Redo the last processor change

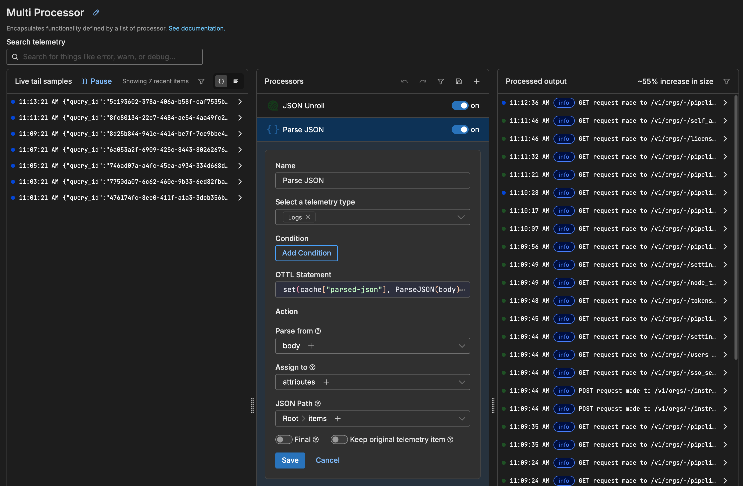pos(423,81)
